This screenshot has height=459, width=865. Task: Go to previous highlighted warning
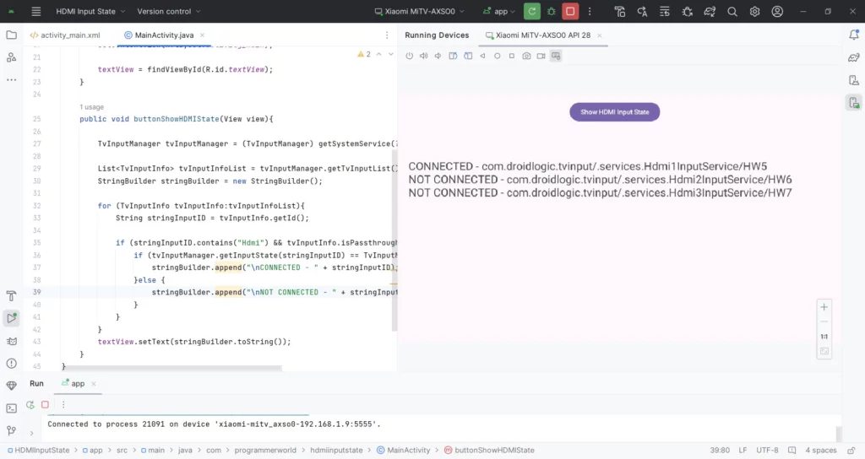[x=379, y=54]
